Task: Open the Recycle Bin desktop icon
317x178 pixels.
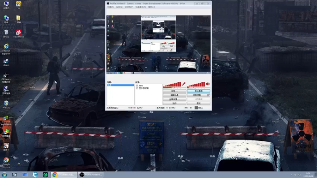Action: point(6,34)
